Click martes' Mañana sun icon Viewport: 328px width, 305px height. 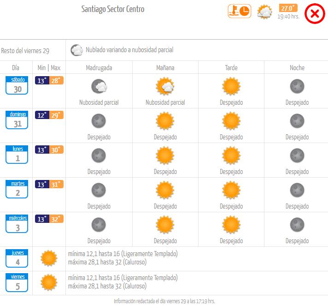(x=165, y=190)
